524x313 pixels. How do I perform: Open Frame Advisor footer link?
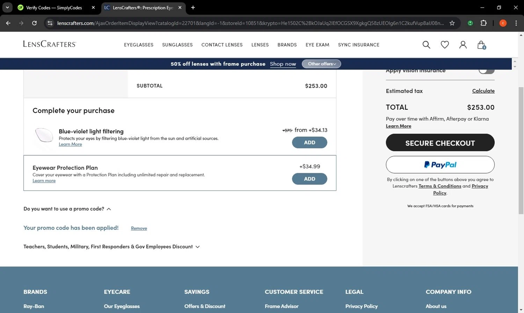[282, 306]
